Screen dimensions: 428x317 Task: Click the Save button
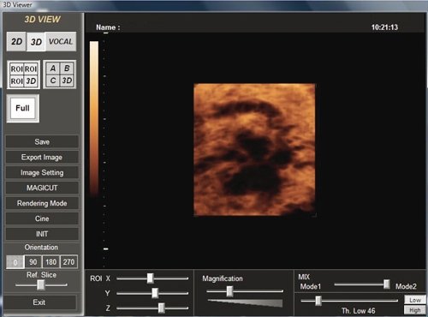pos(42,141)
